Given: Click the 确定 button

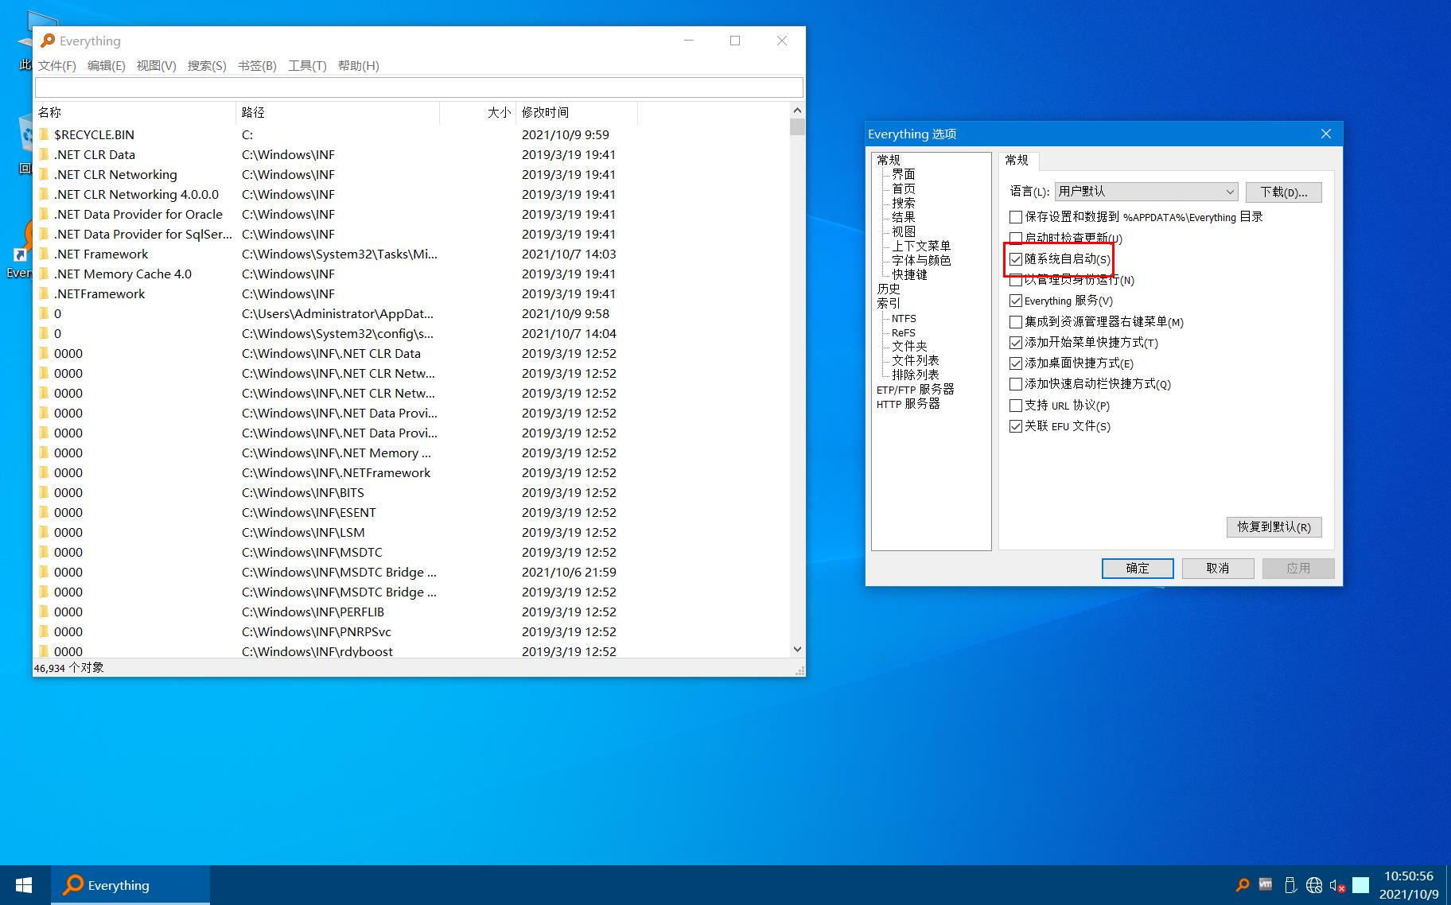Looking at the screenshot, I should click(1138, 568).
